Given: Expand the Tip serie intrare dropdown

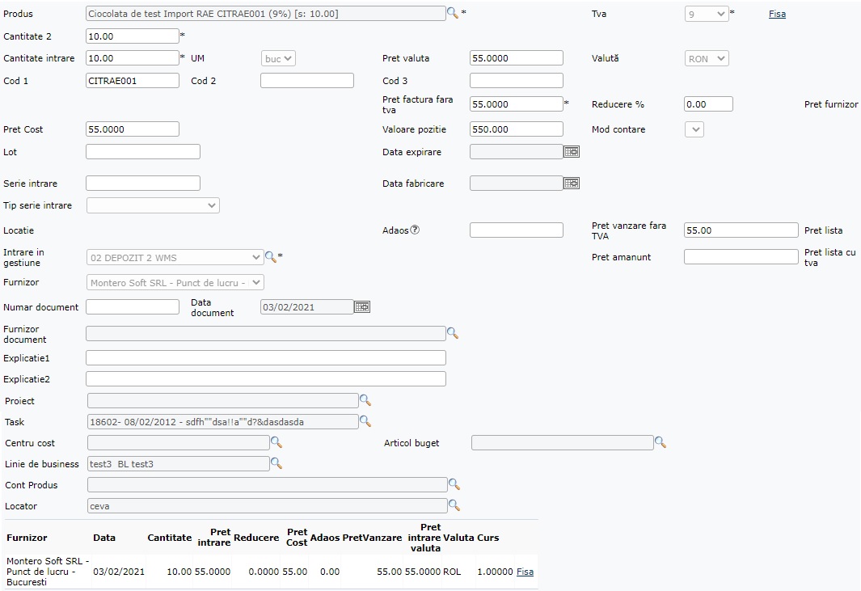Looking at the screenshot, I should click(153, 205).
